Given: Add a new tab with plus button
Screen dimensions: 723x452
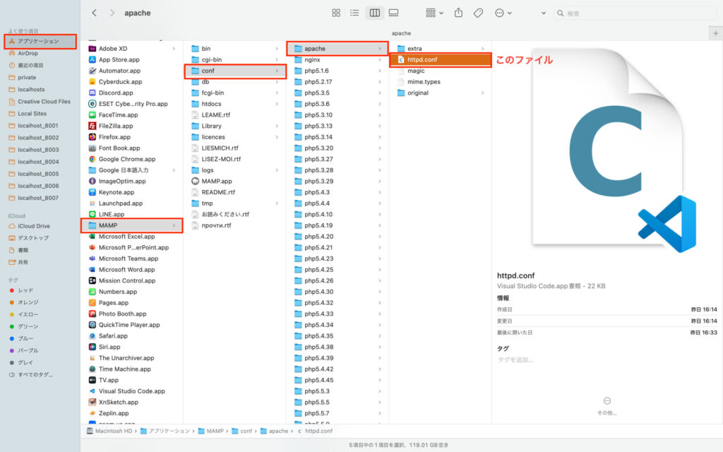Looking at the screenshot, I should pos(716,33).
